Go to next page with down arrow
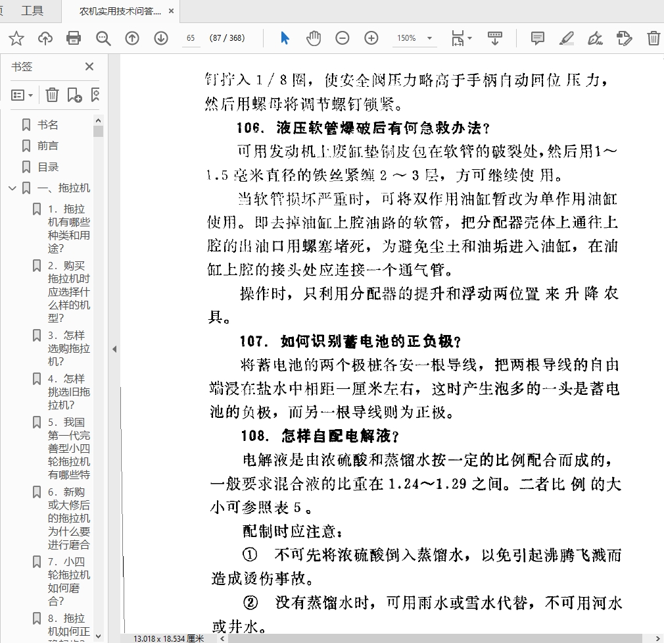664x643 pixels. pos(161,38)
